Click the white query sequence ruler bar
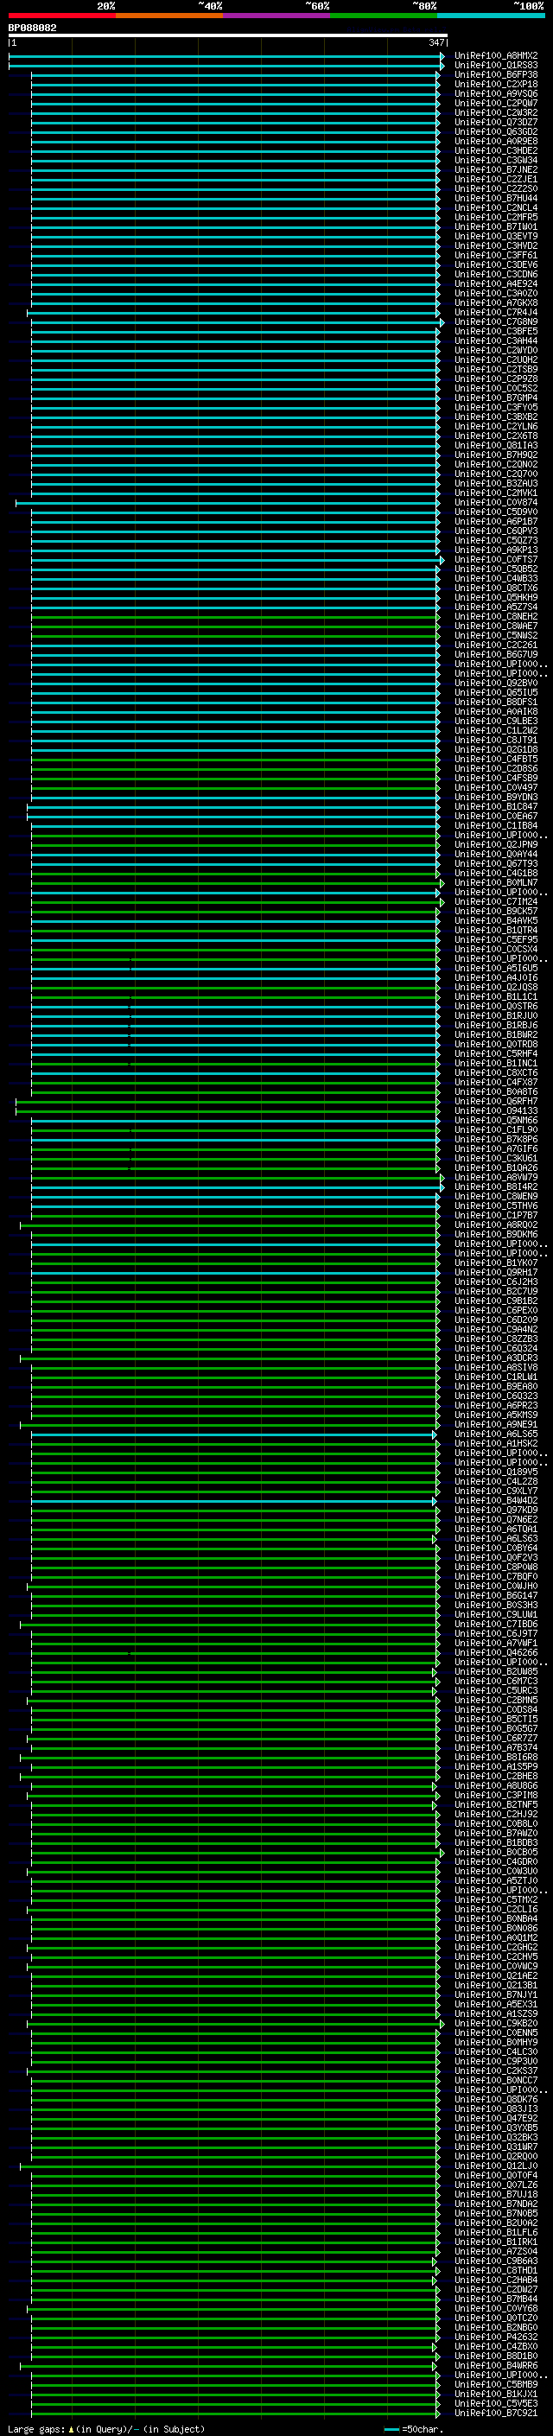The width and height of the screenshot is (553, 2436). tap(228, 36)
